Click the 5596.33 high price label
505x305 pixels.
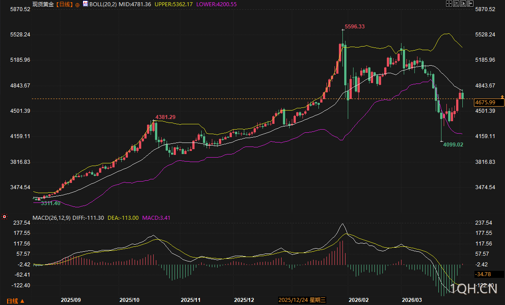[x=354, y=27]
